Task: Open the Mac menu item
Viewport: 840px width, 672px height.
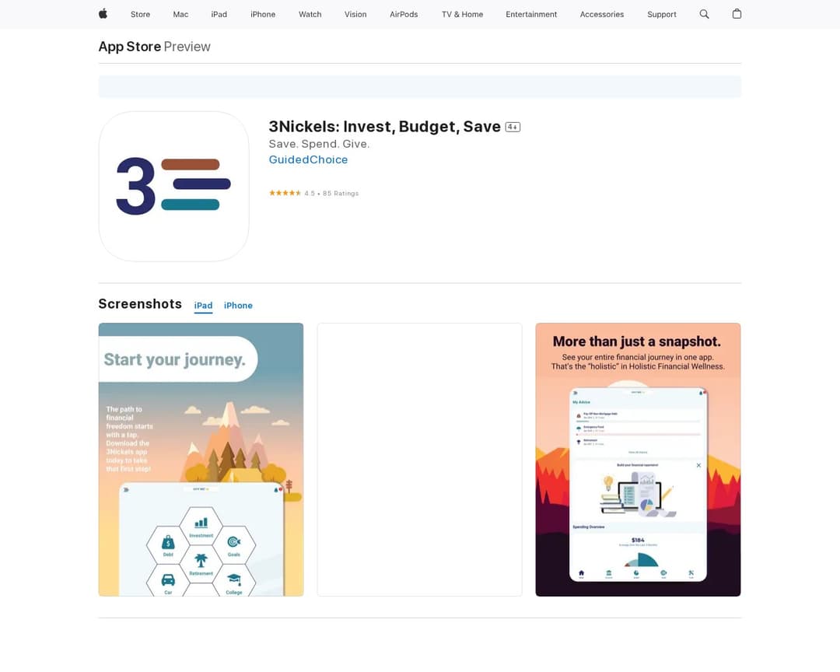Action: click(x=180, y=14)
